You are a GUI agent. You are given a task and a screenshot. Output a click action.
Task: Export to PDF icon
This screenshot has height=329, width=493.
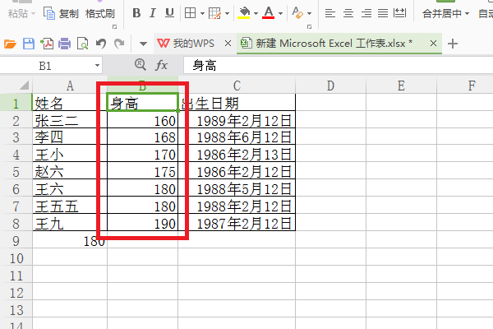click(x=47, y=44)
